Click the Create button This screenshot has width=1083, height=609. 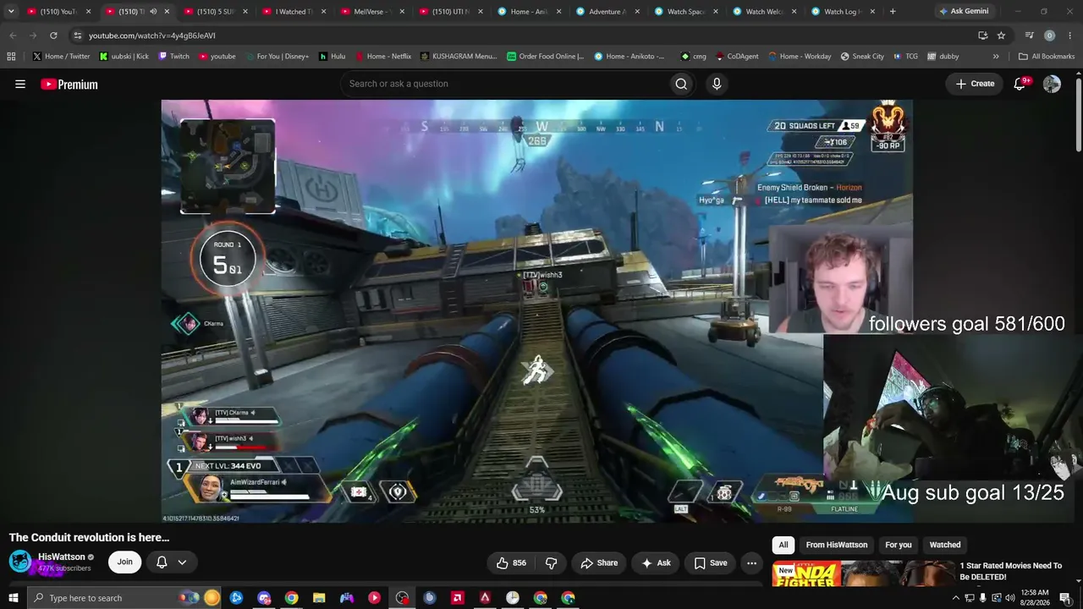[975, 84]
